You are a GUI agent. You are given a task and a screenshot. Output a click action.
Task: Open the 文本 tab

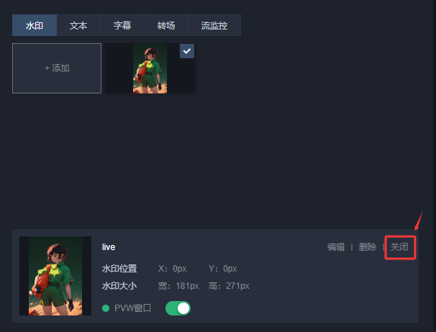point(78,25)
